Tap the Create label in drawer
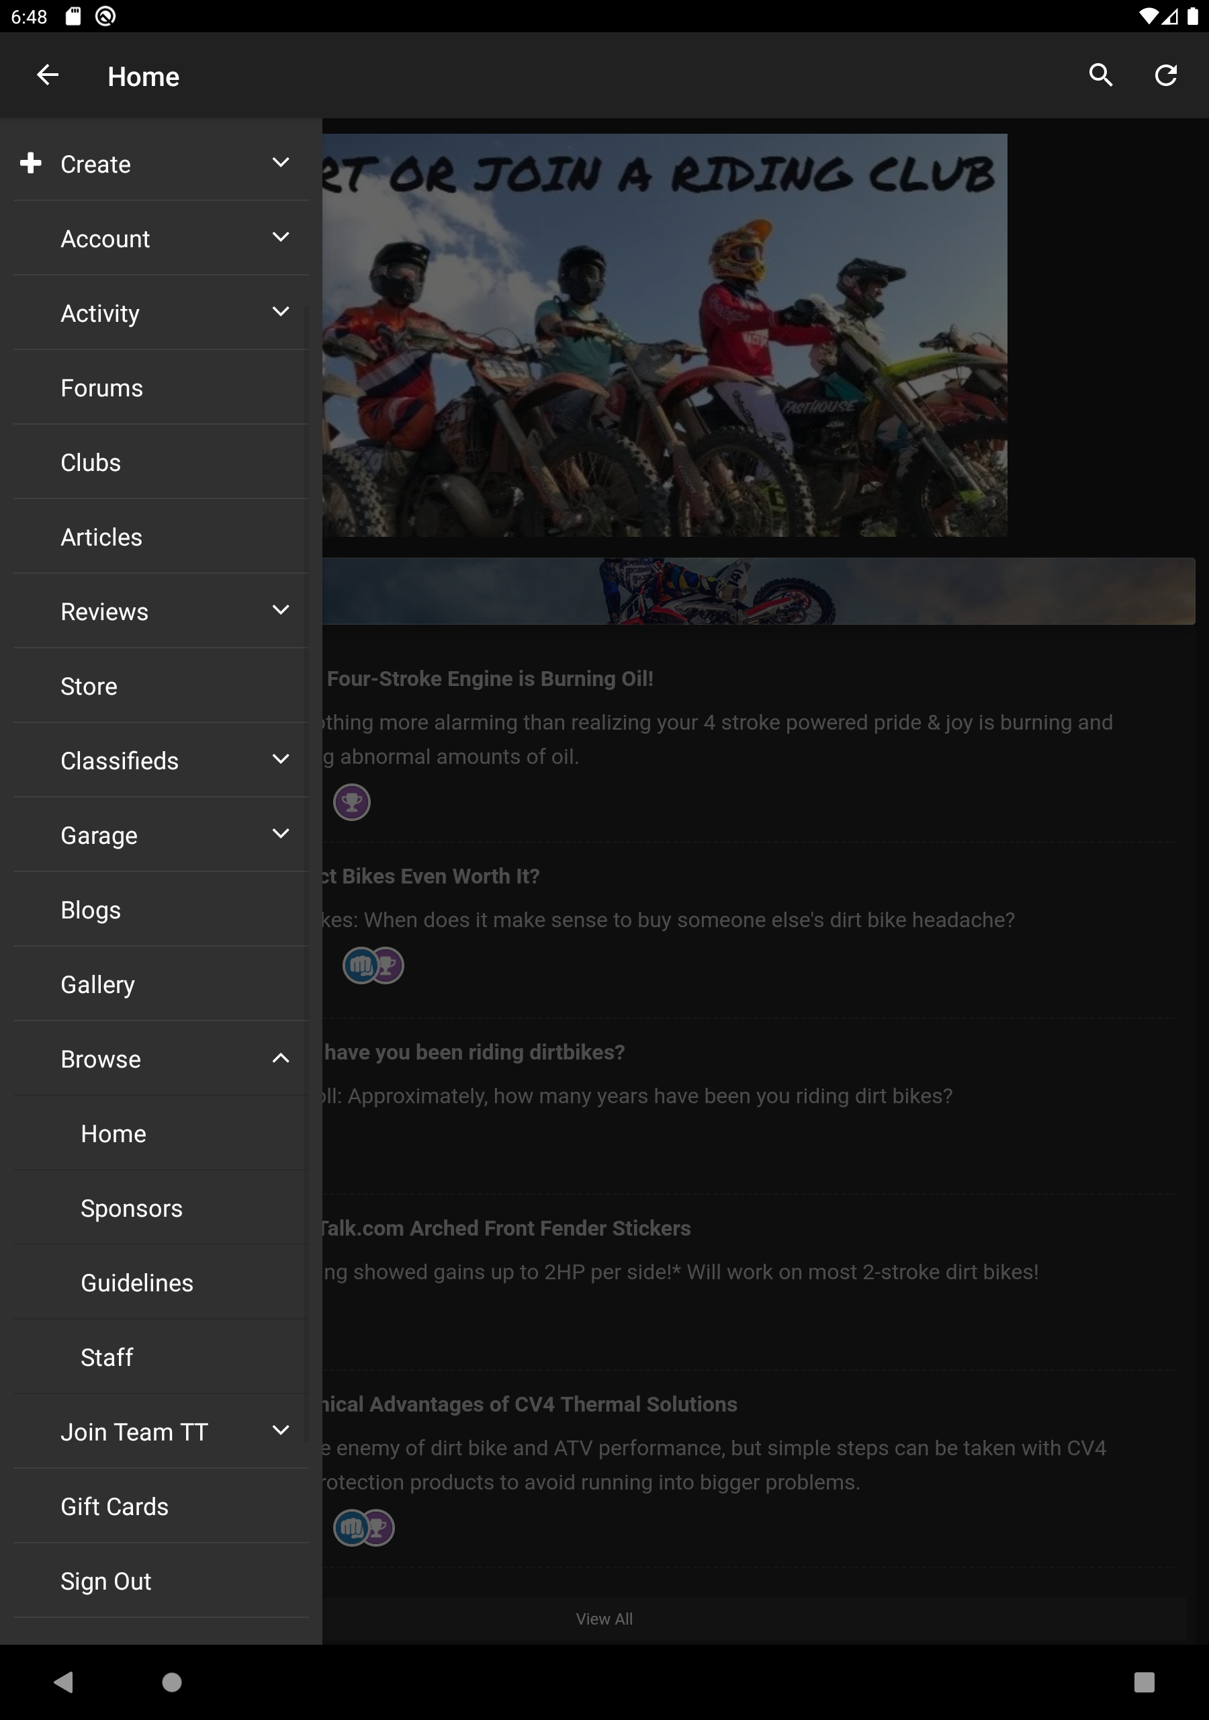 96,164
